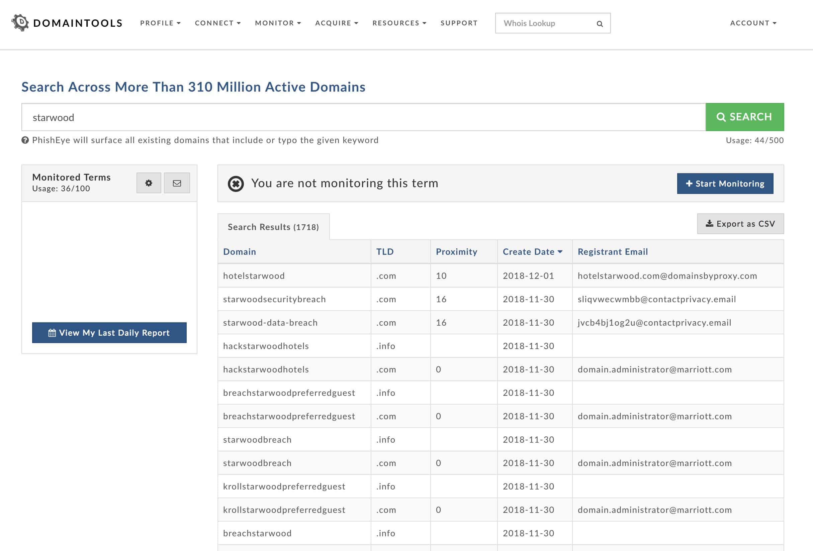Click the envelope email alerts icon
813x551 pixels.
[177, 183]
